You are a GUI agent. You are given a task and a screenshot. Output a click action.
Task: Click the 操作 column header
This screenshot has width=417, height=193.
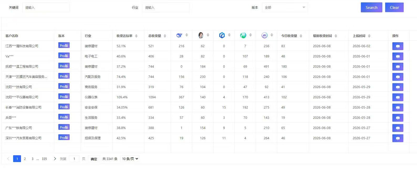click(395, 36)
